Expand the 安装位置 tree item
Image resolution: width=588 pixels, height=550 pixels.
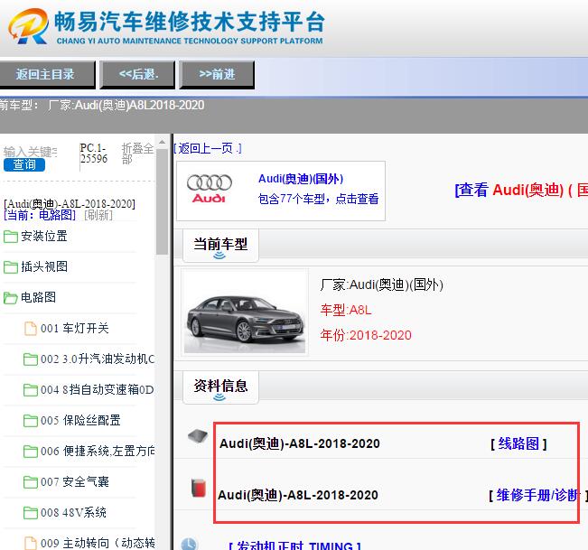click(44, 237)
